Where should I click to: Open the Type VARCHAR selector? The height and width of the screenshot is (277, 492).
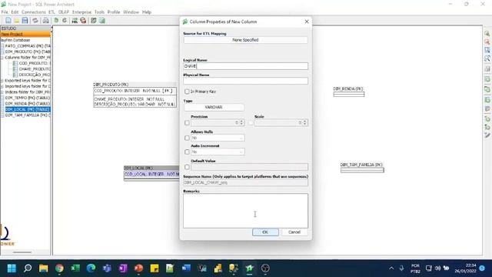214,108
